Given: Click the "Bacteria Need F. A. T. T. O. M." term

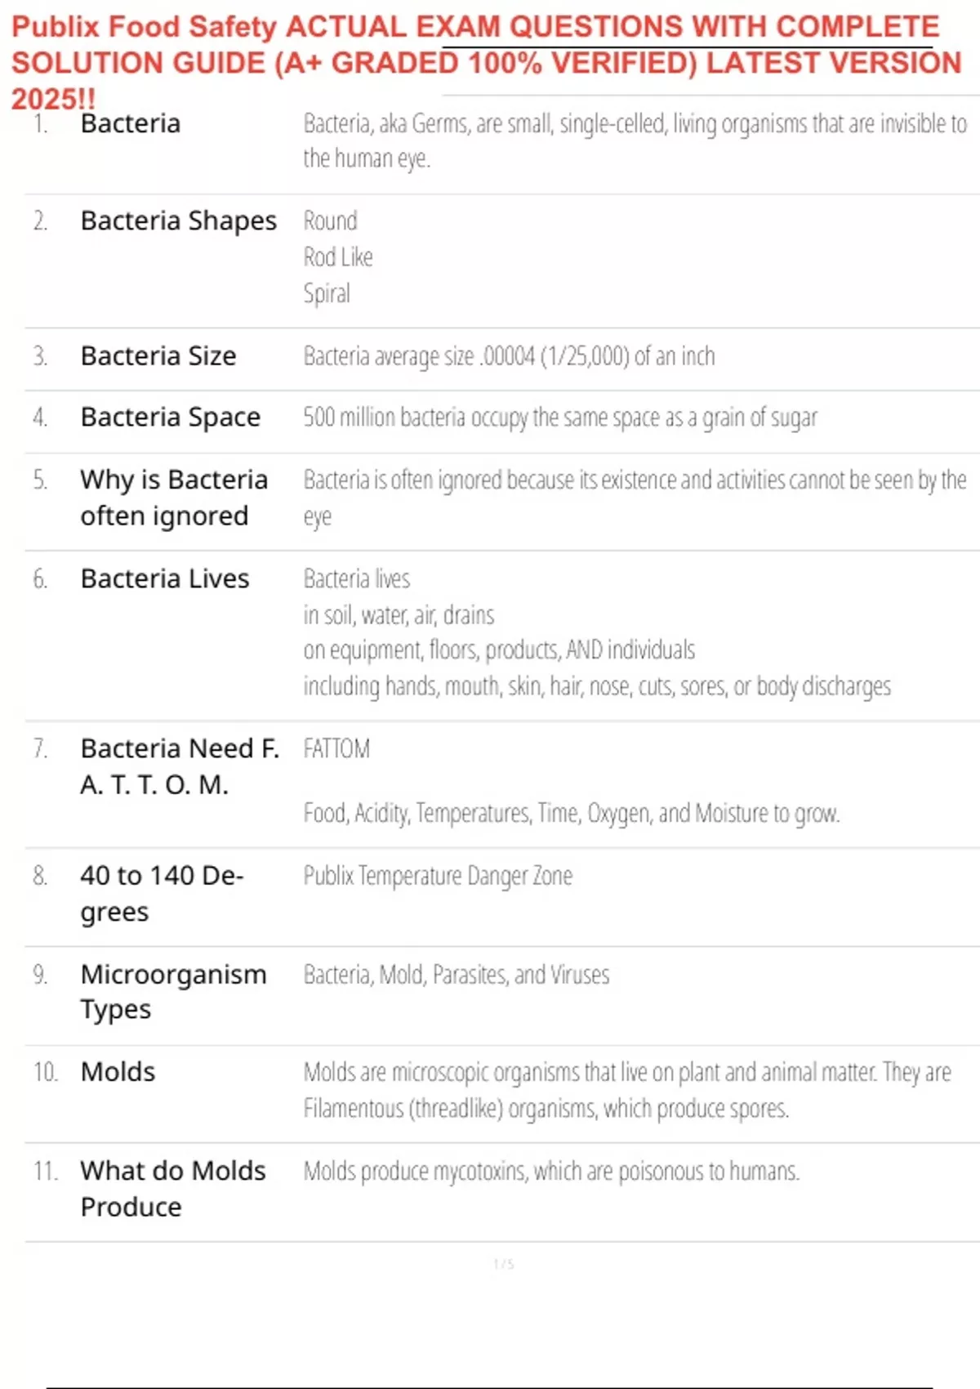Looking at the screenshot, I should 179,766.
